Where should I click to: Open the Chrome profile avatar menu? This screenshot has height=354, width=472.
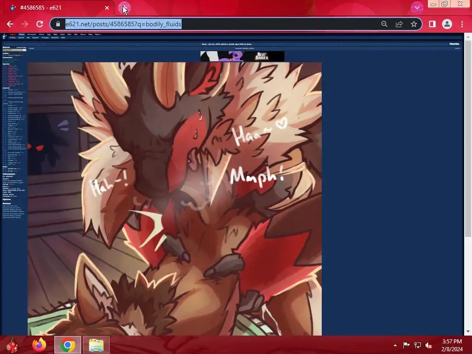click(447, 24)
